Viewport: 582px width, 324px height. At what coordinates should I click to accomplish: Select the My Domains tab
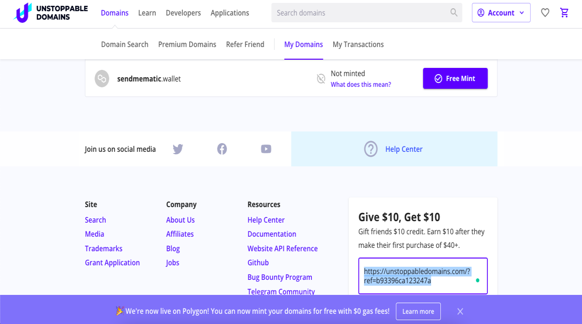(x=304, y=44)
